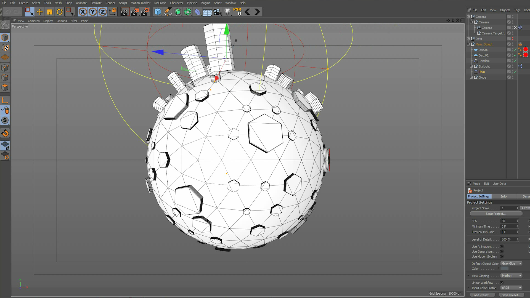Select the Scale tool
Viewport: 530px width, 298px height.
[x=50, y=12]
